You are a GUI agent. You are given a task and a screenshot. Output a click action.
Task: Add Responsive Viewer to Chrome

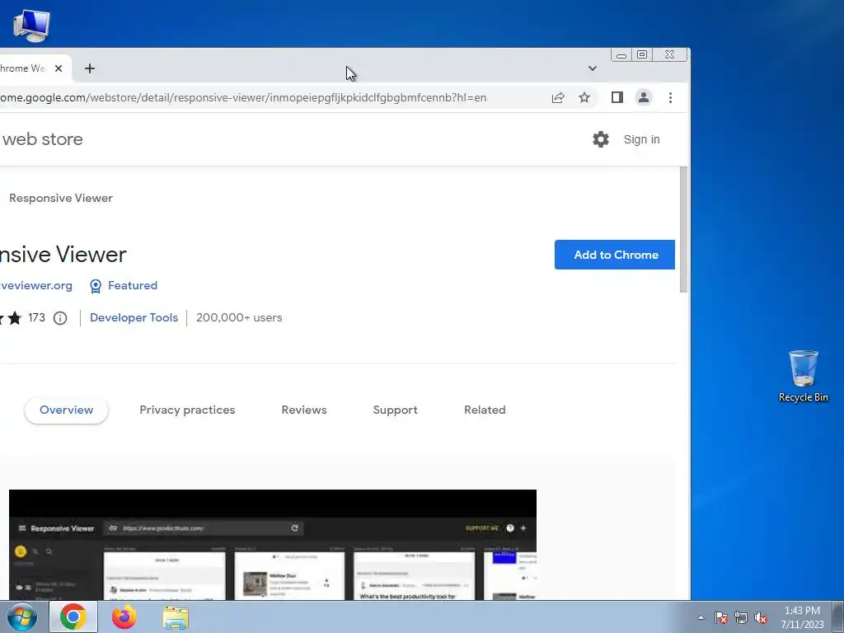point(615,255)
